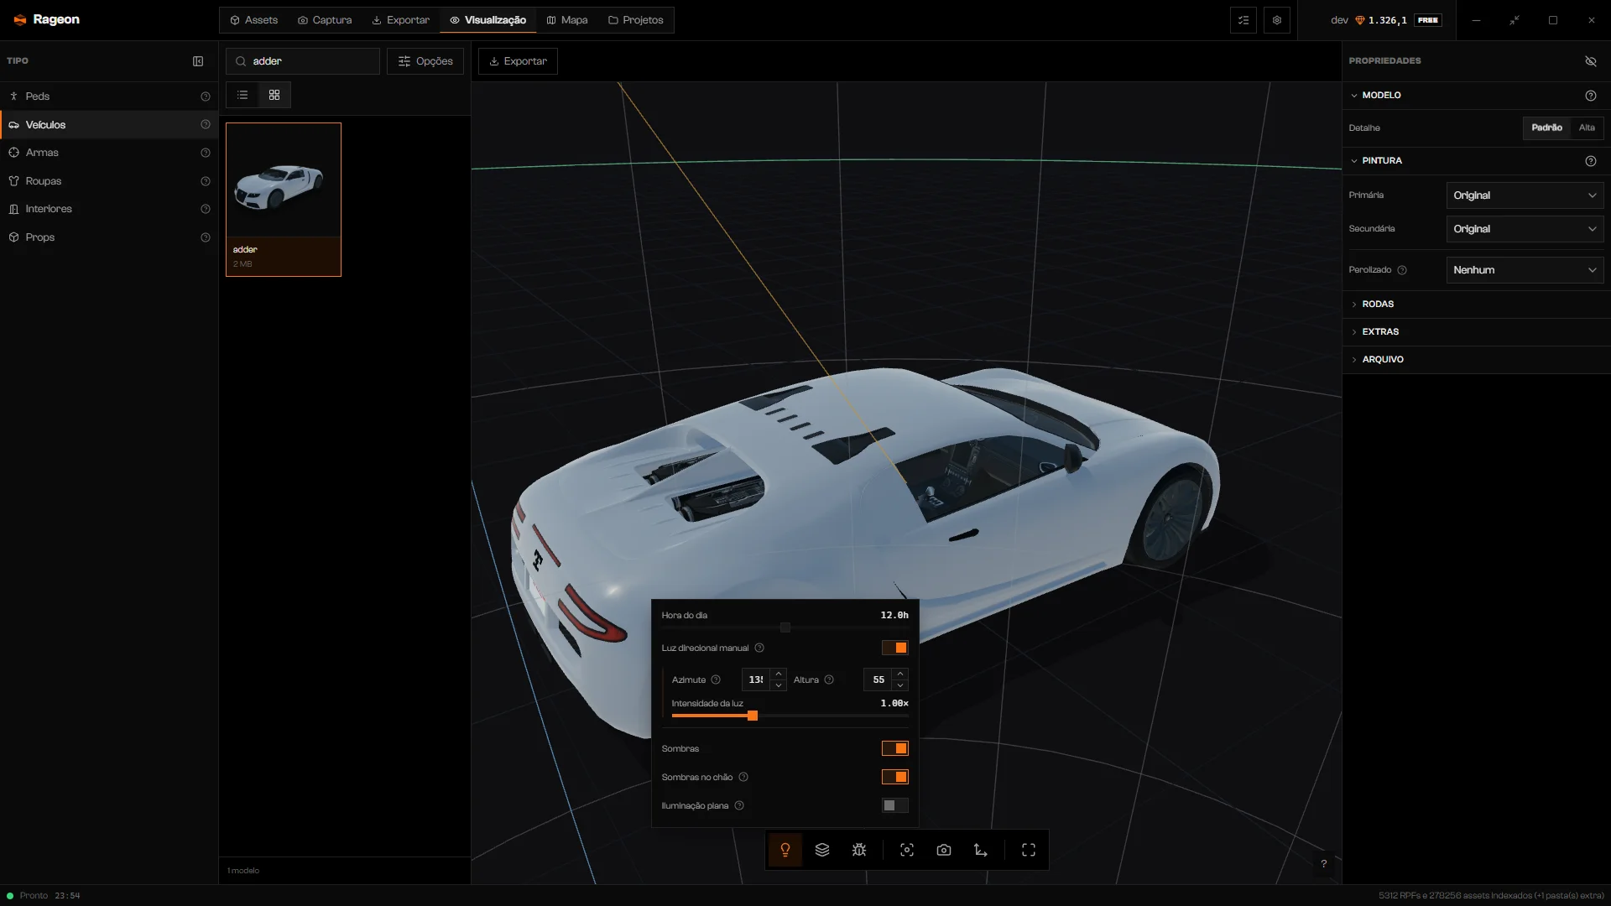
Task: Expand the Rodas section
Action: (1476, 305)
